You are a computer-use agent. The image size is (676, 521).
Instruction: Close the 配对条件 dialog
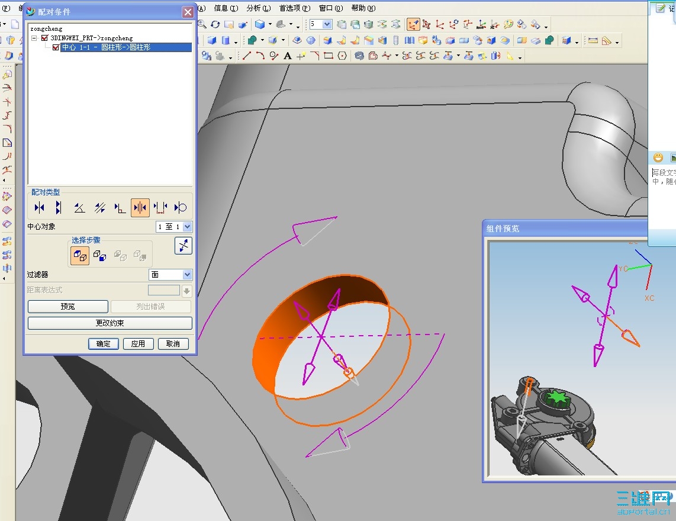[x=188, y=12]
